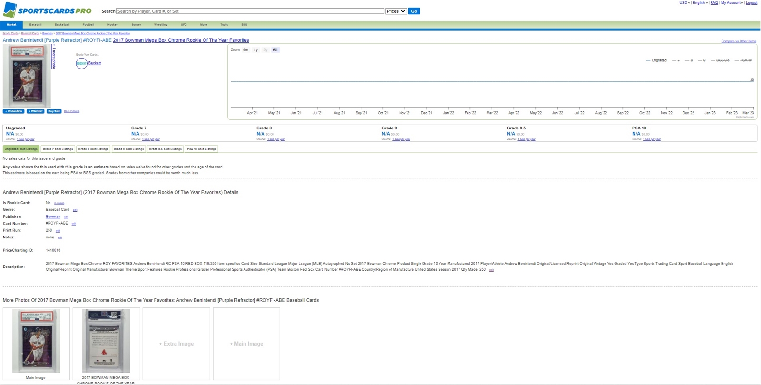This screenshot has width=761, height=385.
Task: Click Grade 7 volume '1 sale per year' link
Action: point(151,139)
